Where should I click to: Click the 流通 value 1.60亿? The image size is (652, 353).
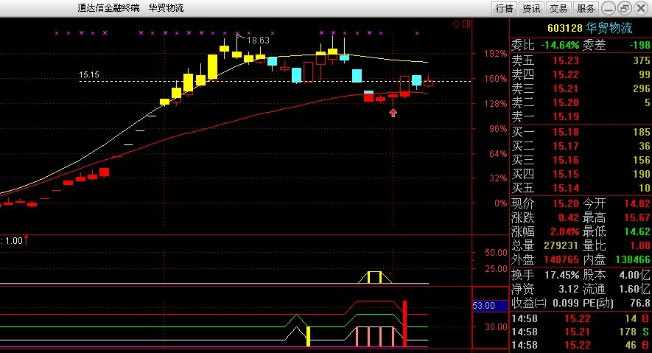point(634,289)
